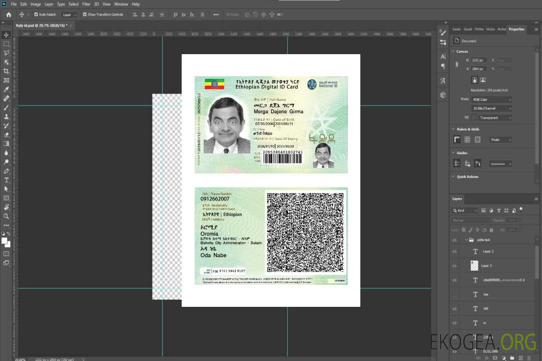This screenshot has height=361, width=542.
Task: Switch to the Properties panel tab
Action: pos(516,30)
